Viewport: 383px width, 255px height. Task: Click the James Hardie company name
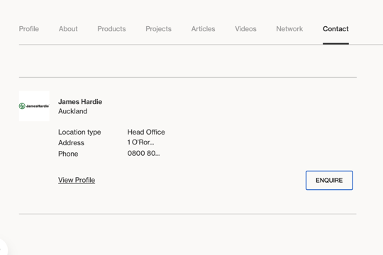tap(80, 101)
